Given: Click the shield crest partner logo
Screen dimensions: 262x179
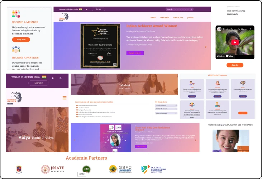Looking at the screenshot, I should point(19,169).
